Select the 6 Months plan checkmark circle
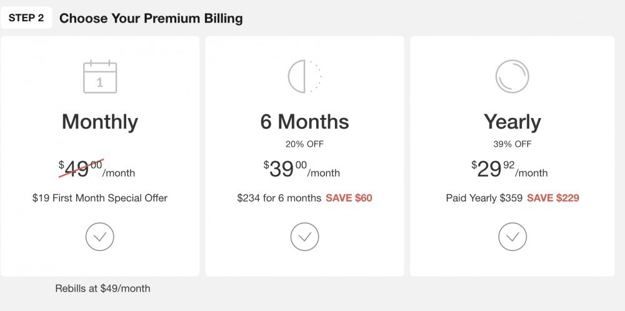 pyautogui.click(x=304, y=237)
